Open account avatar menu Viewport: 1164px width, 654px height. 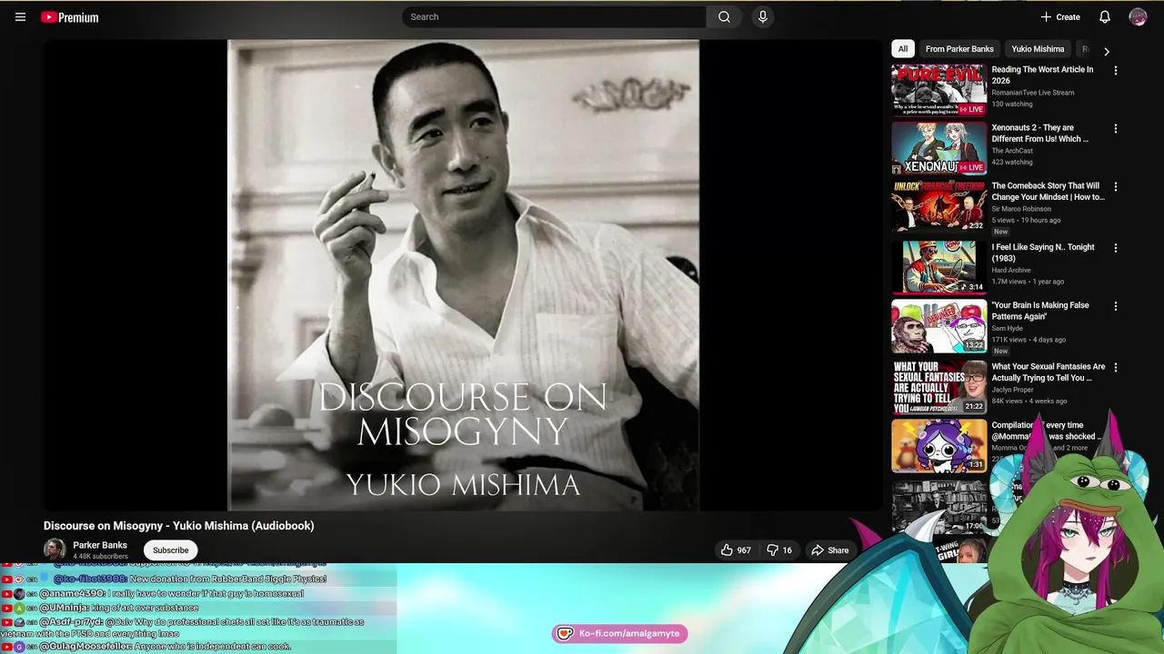coord(1138,17)
